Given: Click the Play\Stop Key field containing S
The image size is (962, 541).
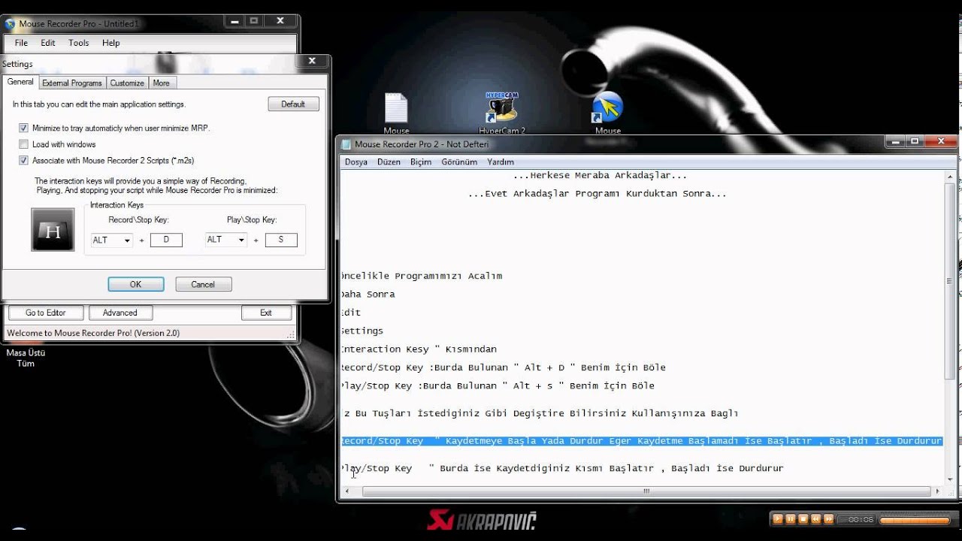Looking at the screenshot, I should 281,240.
